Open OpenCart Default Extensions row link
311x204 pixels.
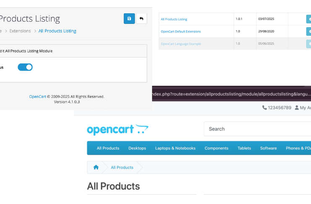[x=181, y=31]
